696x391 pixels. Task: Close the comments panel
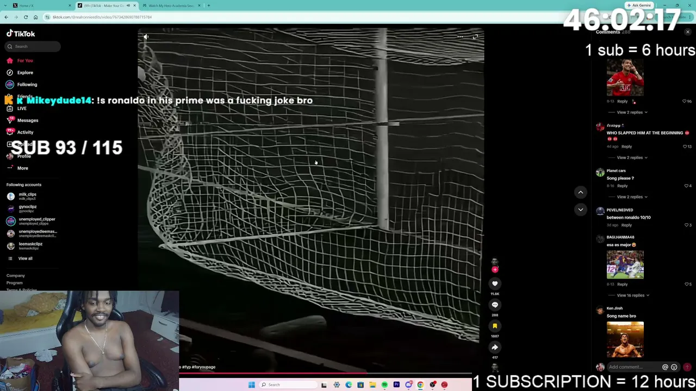pos(688,32)
